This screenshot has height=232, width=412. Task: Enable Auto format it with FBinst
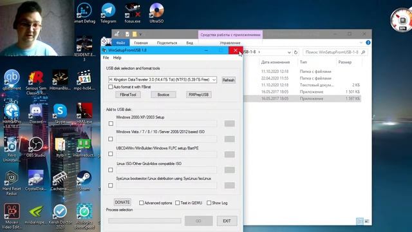tap(111, 87)
